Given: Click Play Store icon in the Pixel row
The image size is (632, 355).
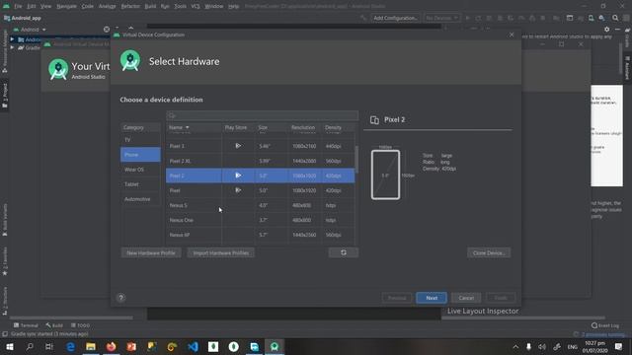Looking at the screenshot, I should point(238,190).
